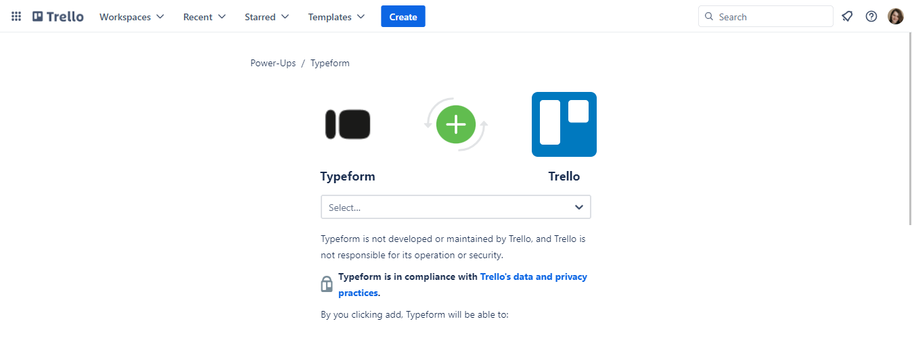Open Trello's data and privacy practices link

click(x=533, y=277)
